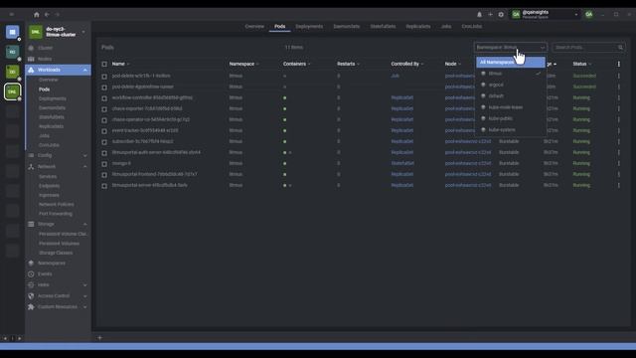Choose default namespace in dropdown list
The height and width of the screenshot is (358, 636).
510,96
